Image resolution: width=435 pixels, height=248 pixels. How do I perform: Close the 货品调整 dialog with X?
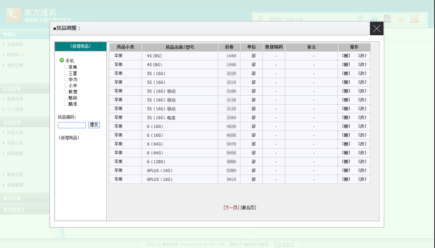pos(376,29)
